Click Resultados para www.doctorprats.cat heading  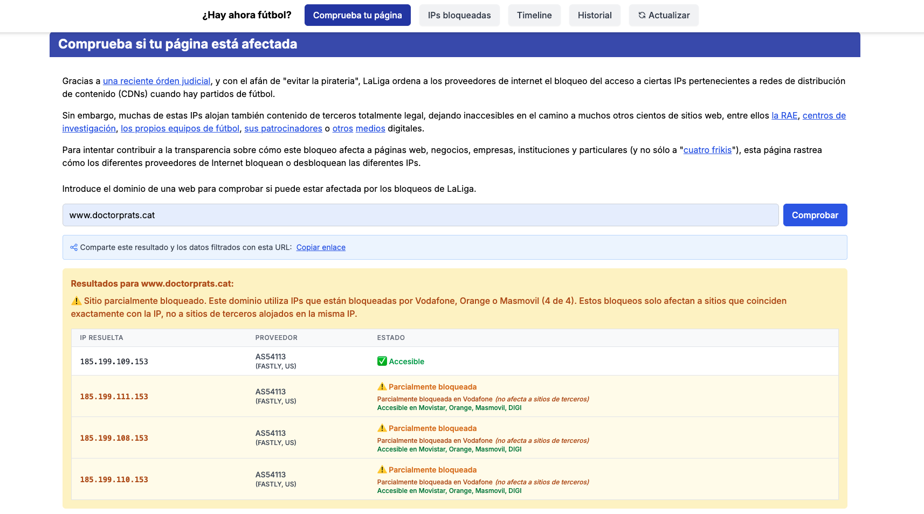(152, 283)
